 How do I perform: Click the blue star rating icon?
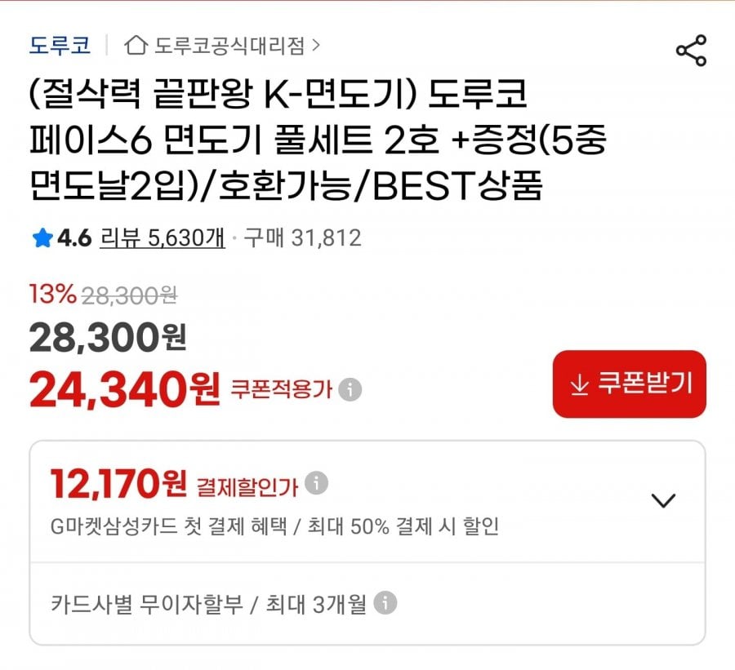(x=42, y=238)
